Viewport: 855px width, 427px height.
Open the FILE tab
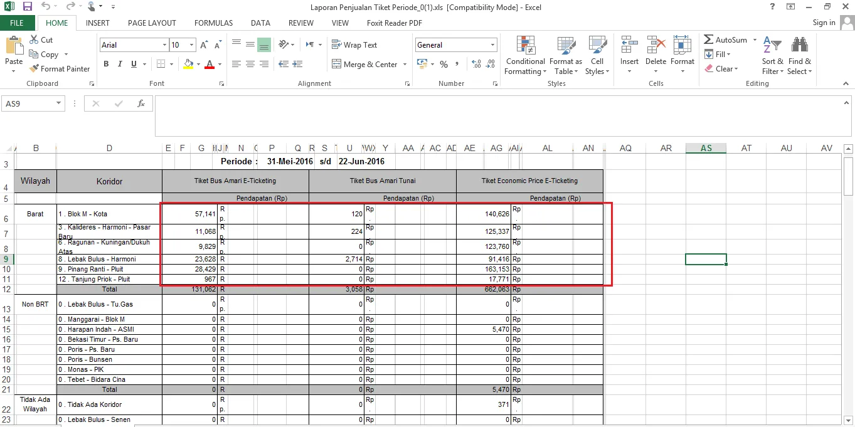(x=17, y=23)
